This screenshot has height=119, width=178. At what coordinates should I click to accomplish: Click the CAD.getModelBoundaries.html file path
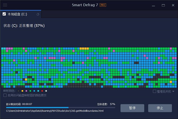(x=55, y=111)
